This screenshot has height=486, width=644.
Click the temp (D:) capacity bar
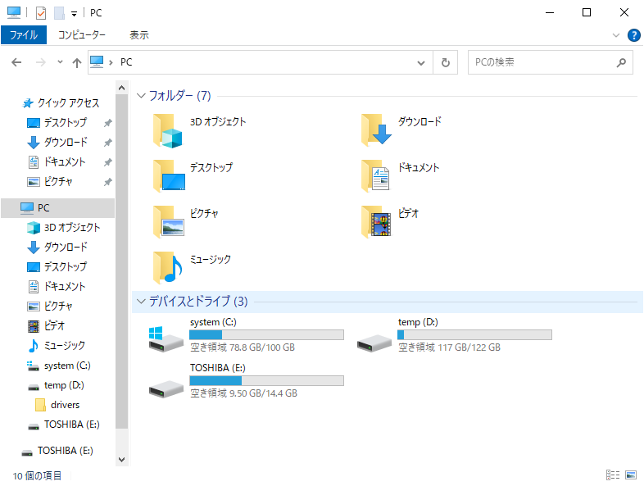(474, 335)
